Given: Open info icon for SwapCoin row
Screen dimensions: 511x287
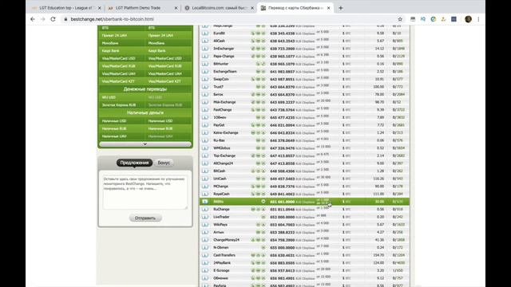Looking at the screenshot, I should (x=205, y=79).
